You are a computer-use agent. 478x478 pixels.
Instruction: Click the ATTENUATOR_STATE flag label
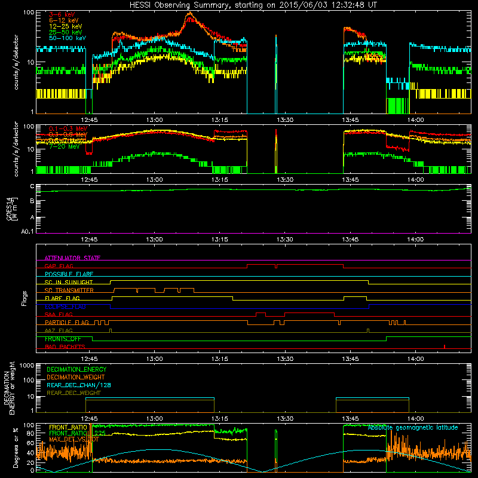[x=72, y=258]
